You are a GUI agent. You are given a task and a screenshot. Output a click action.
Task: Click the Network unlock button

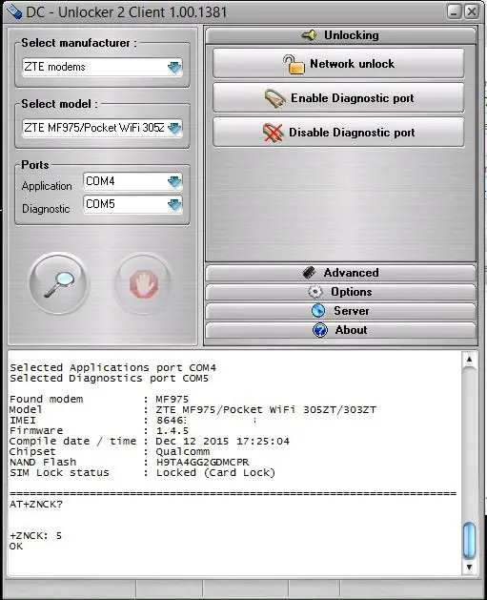click(338, 64)
